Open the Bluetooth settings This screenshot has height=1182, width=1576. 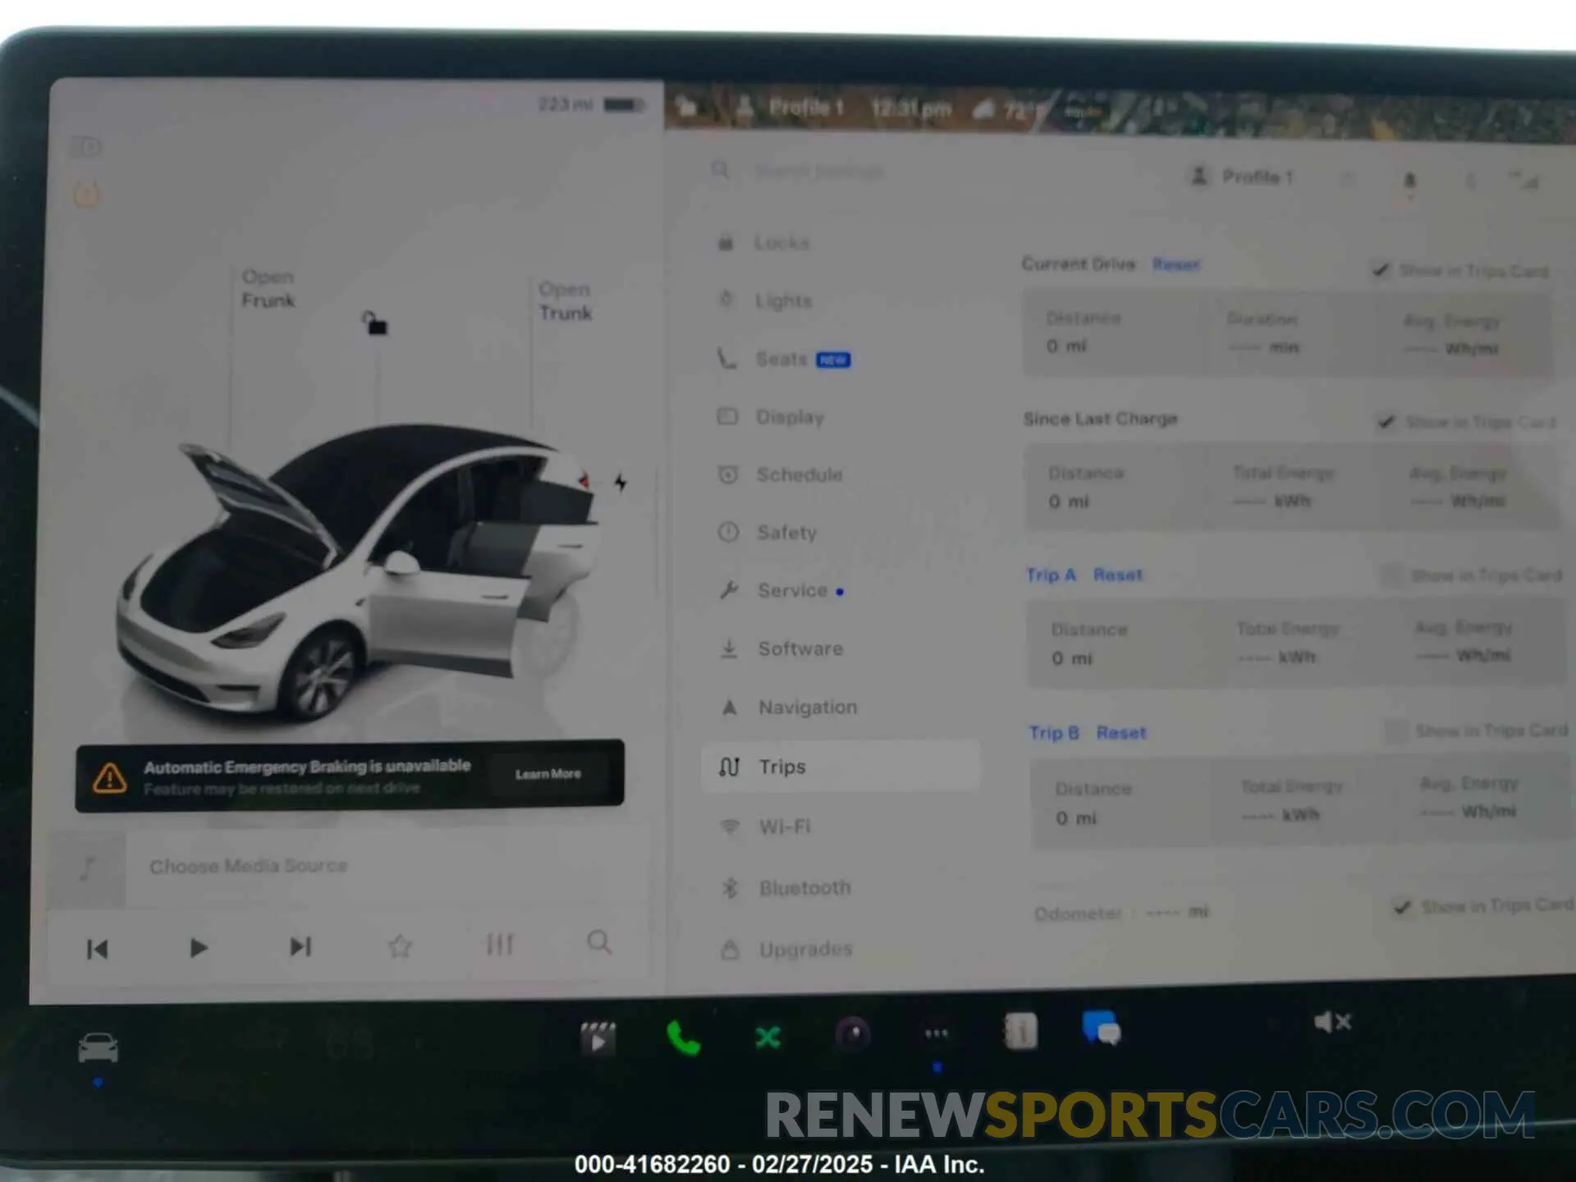click(x=786, y=887)
